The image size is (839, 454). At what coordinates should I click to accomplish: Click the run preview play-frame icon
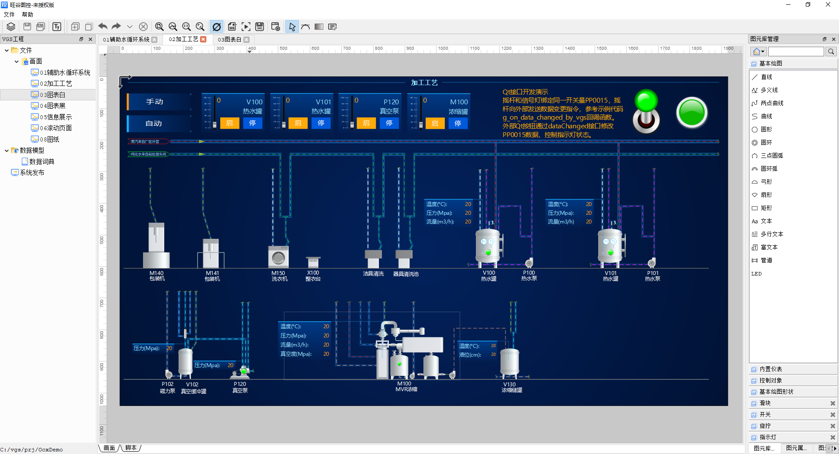[246, 27]
